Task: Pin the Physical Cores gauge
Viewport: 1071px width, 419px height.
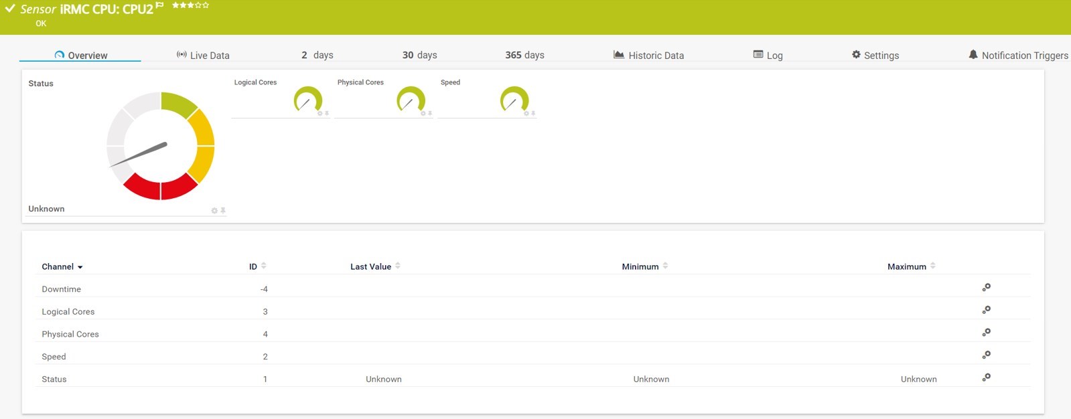Action: coord(430,114)
